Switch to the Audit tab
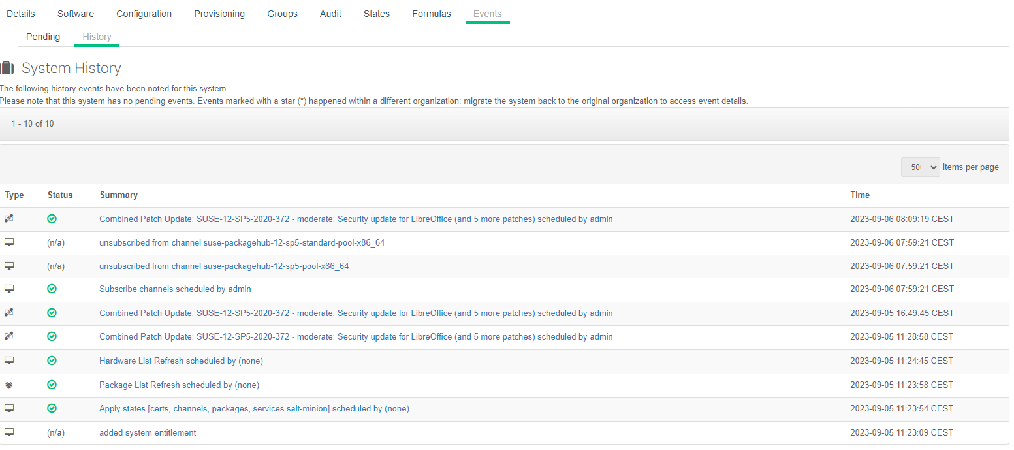Viewport: 1014px width, 450px height. point(330,13)
